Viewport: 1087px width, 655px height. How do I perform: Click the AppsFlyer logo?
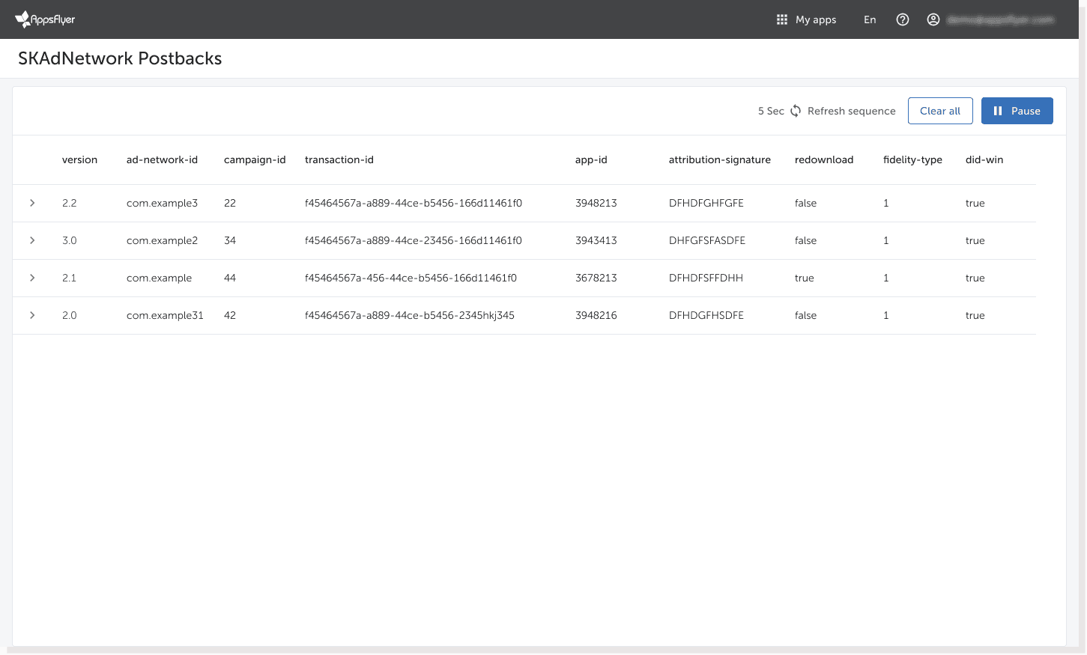point(45,19)
